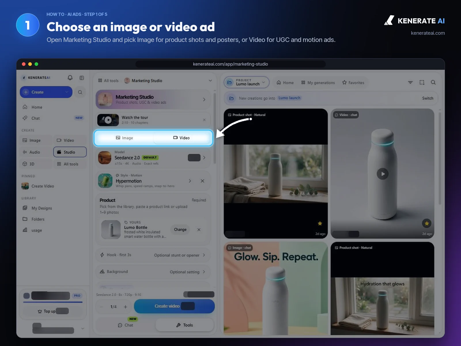Open the Glow. Sip. Repeat. image

pos(276,288)
